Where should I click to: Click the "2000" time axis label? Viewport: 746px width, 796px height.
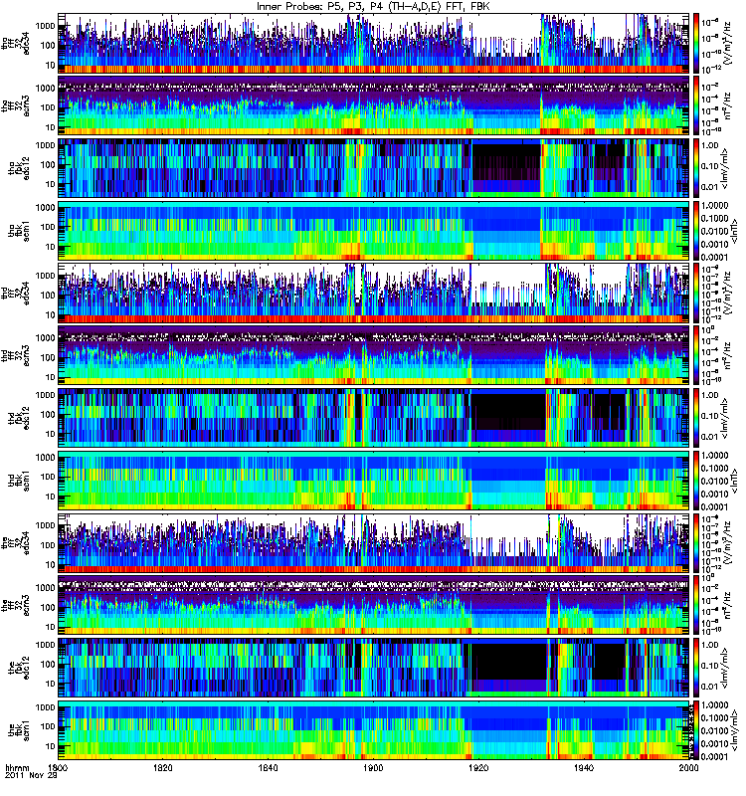(x=689, y=767)
